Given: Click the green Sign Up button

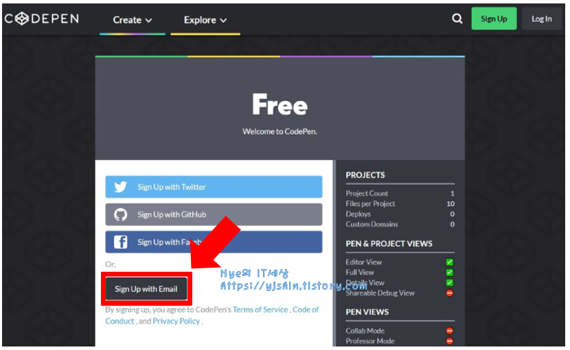Looking at the screenshot, I should tap(494, 19).
